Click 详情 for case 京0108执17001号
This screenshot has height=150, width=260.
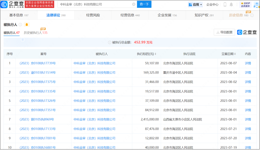pos(248,138)
